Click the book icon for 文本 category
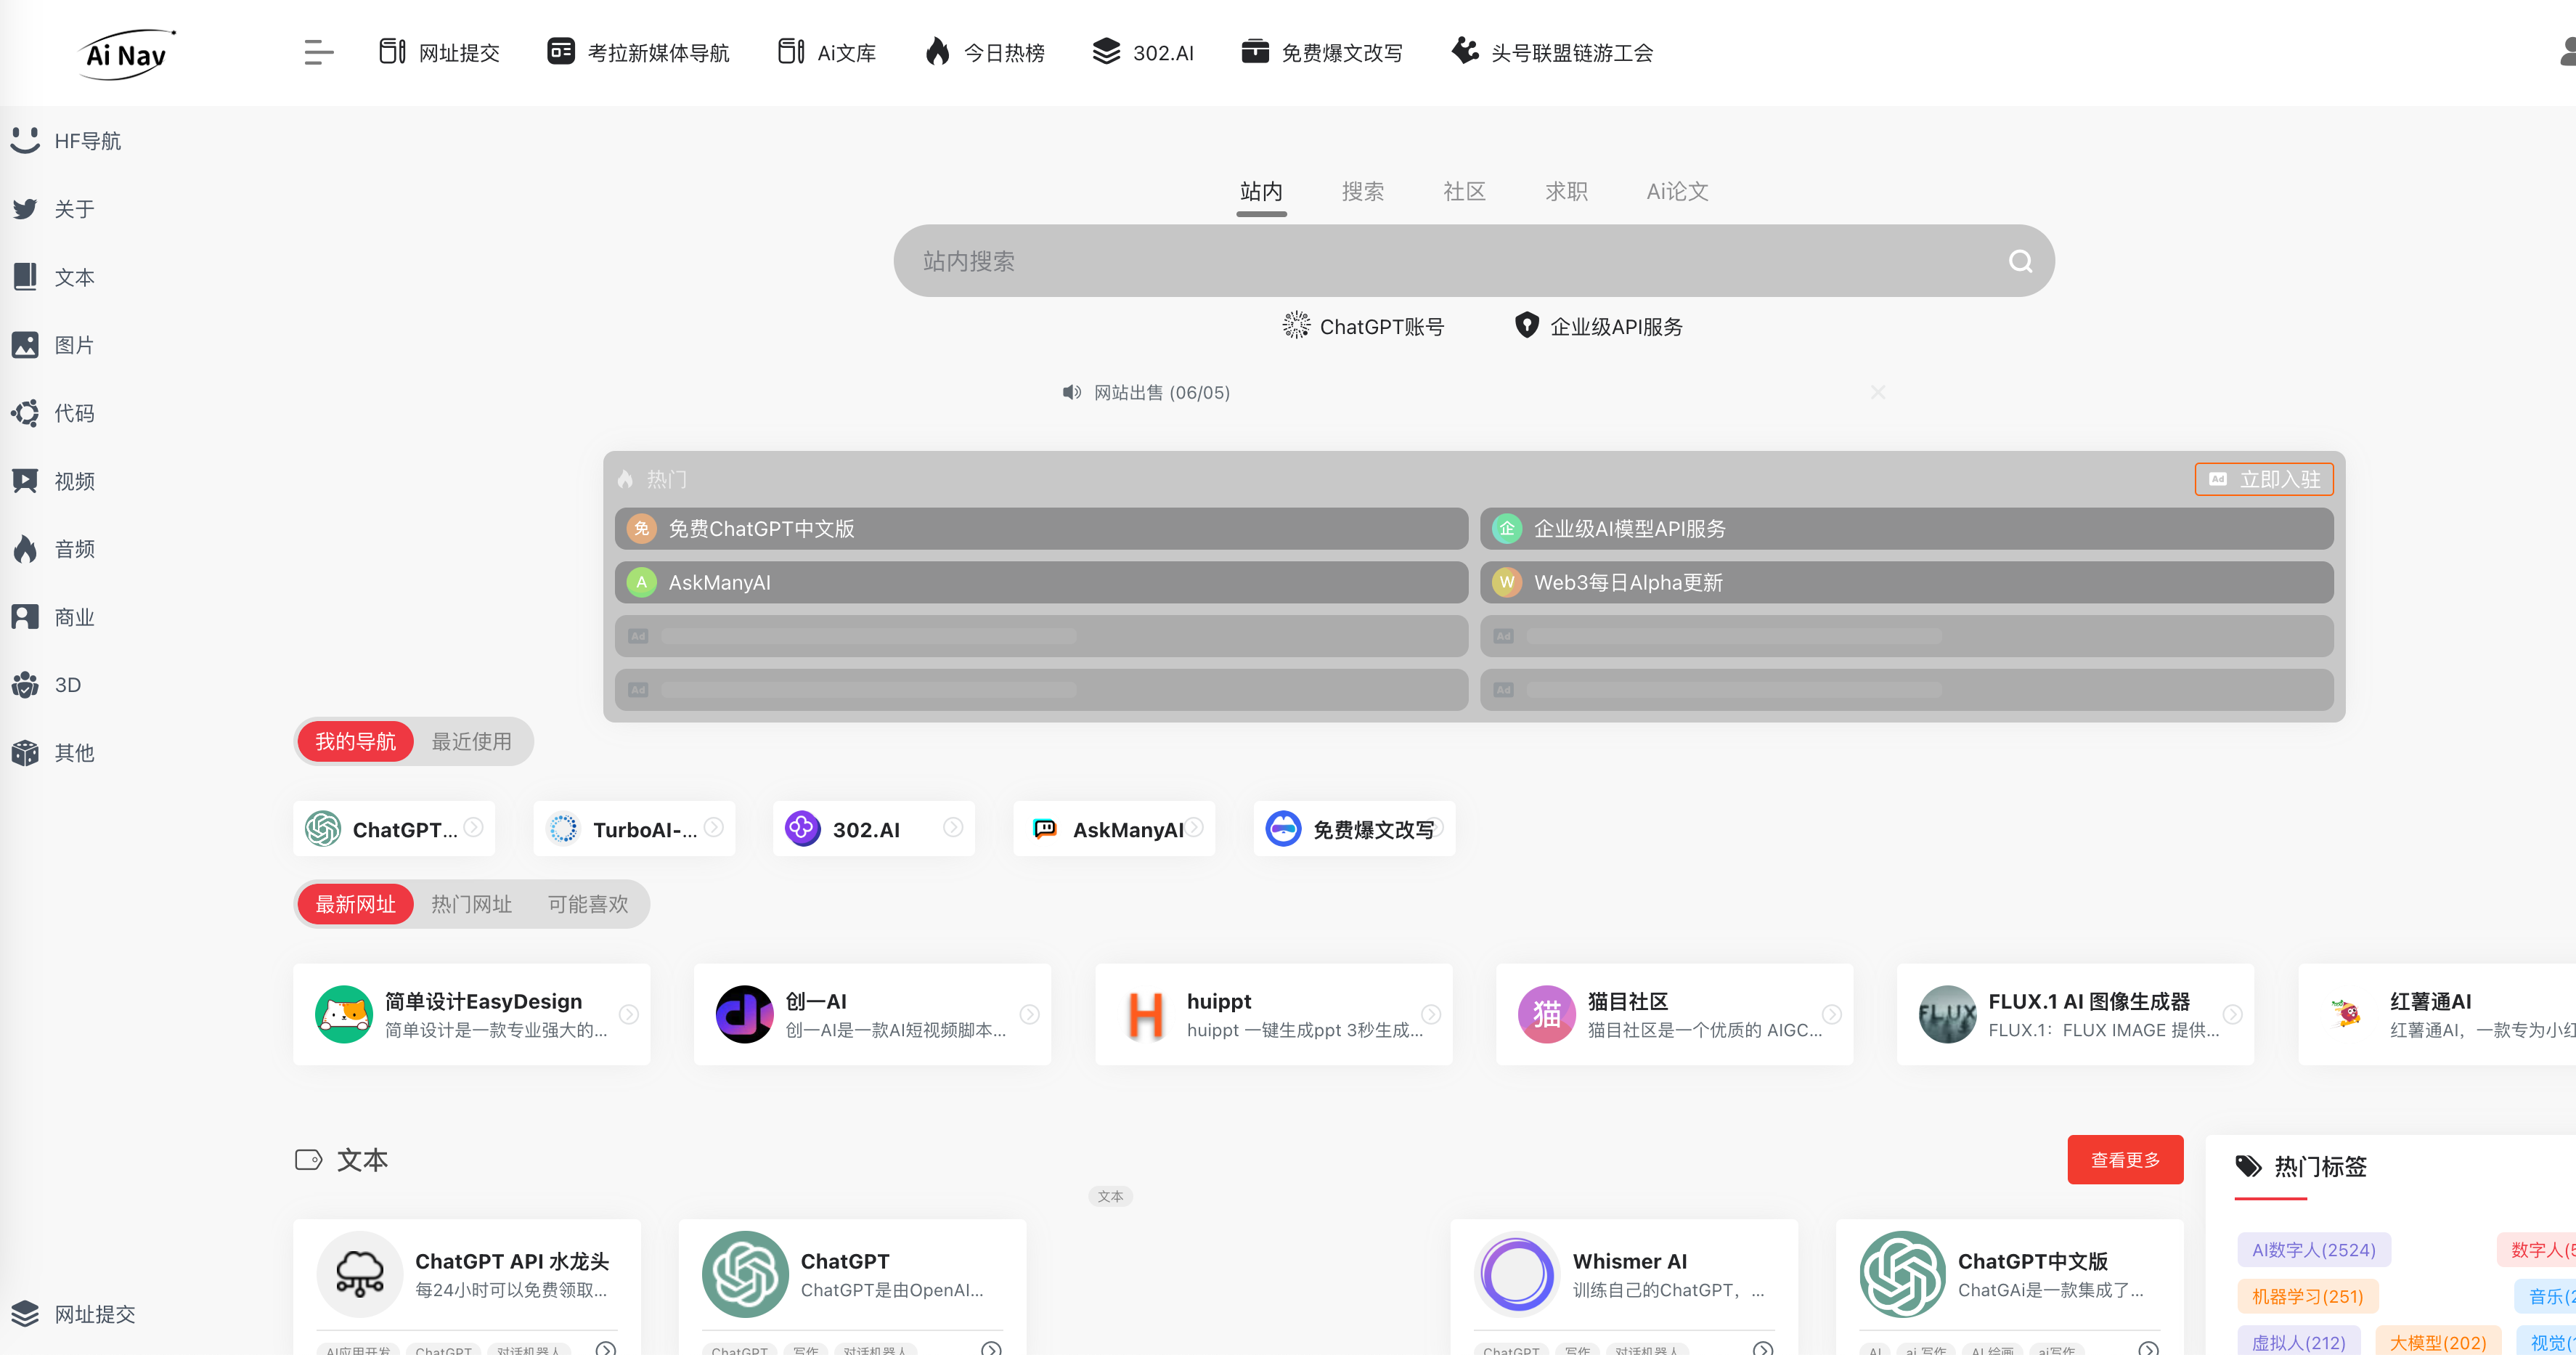The image size is (2576, 1355). tap(25, 276)
